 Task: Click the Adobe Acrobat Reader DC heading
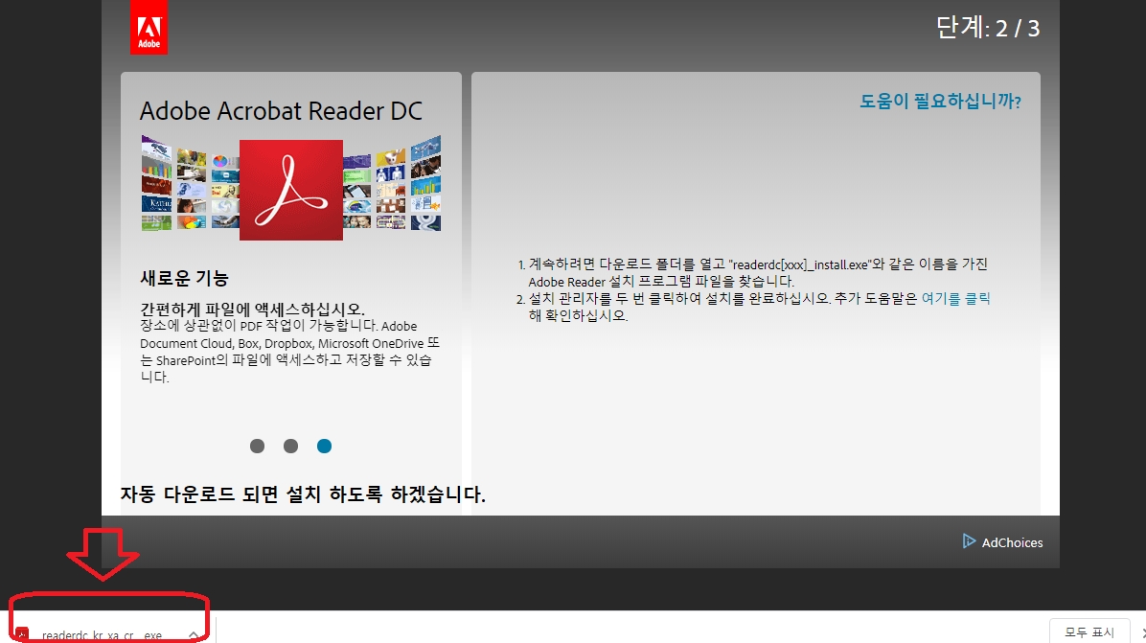coord(281,111)
